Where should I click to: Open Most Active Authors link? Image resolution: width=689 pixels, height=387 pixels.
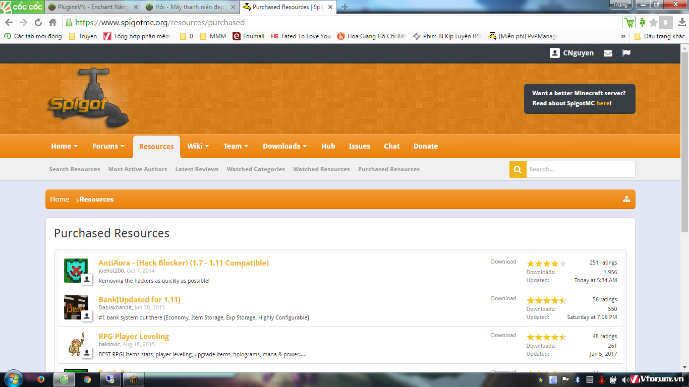click(x=138, y=169)
